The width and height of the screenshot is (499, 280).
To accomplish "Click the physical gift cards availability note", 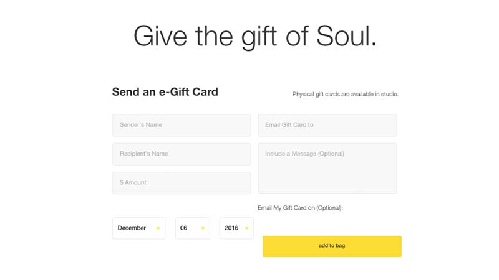I will tap(346, 95).
